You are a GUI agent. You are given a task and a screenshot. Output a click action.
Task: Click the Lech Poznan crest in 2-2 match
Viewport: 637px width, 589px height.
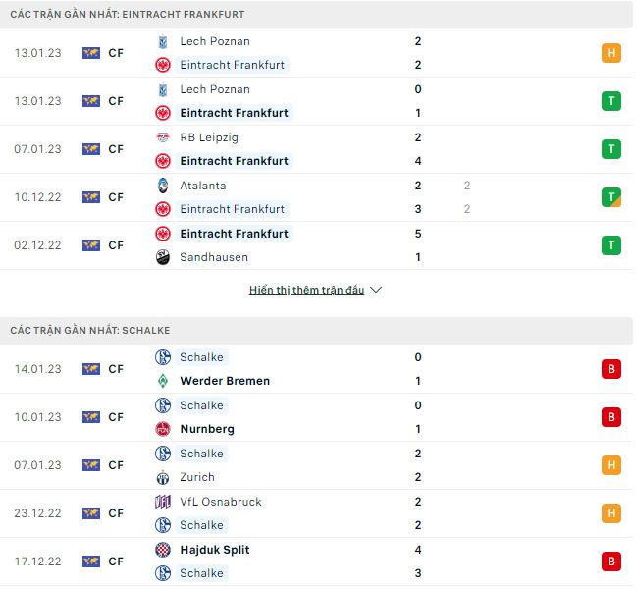tap(163, 41)
